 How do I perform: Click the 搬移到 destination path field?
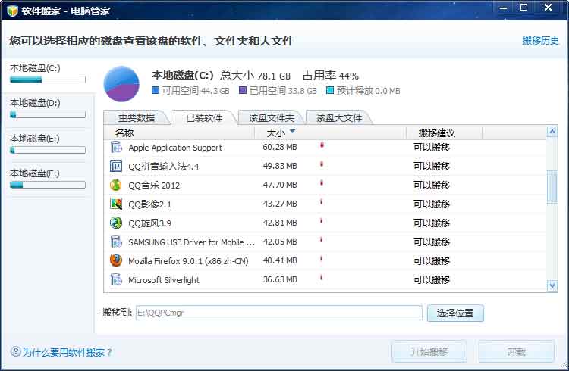point(278,313)
